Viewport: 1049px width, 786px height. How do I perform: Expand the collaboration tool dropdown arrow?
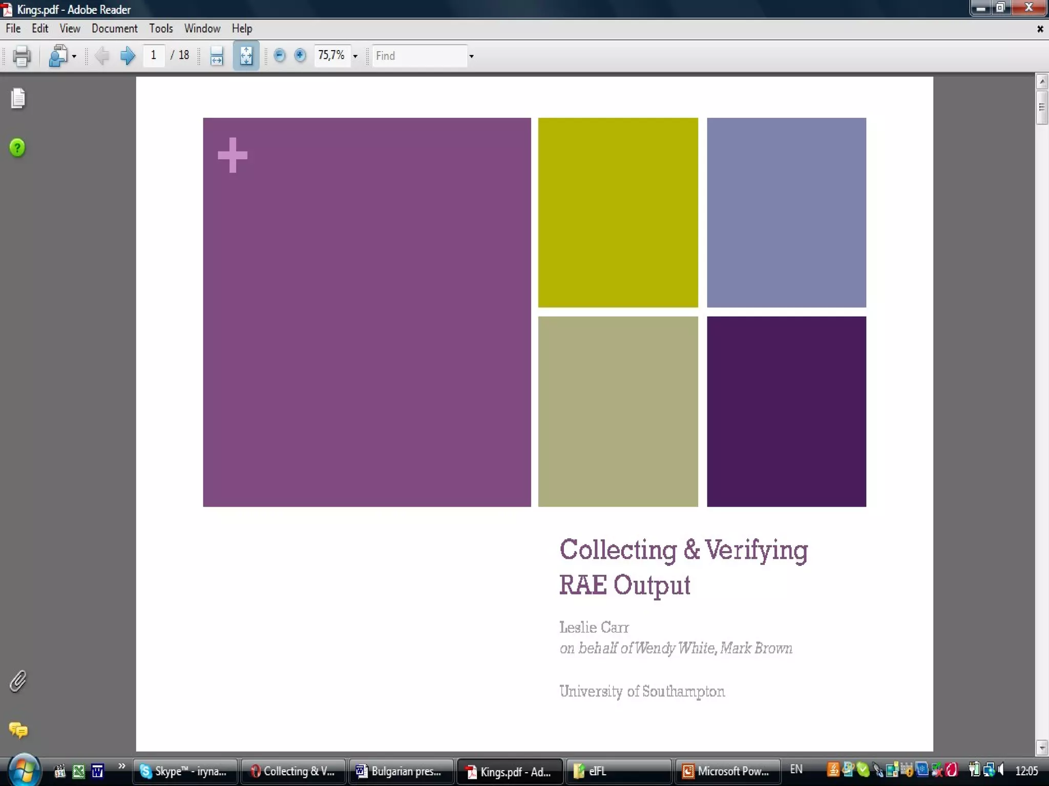(74, 56)
